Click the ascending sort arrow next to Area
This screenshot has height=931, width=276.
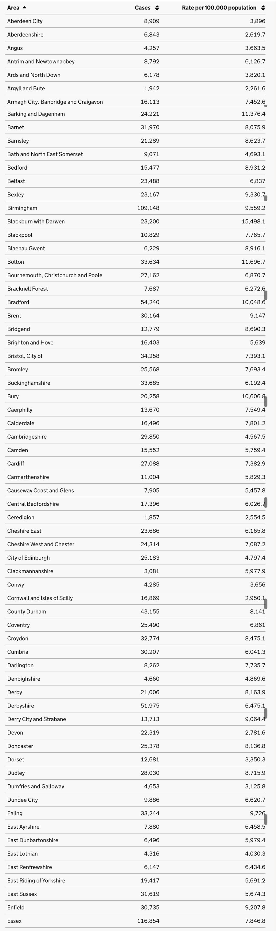(25, 7)
